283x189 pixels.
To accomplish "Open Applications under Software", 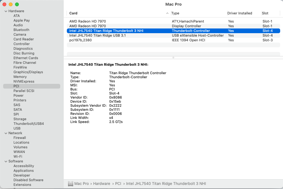I will (x=24, y=171).
